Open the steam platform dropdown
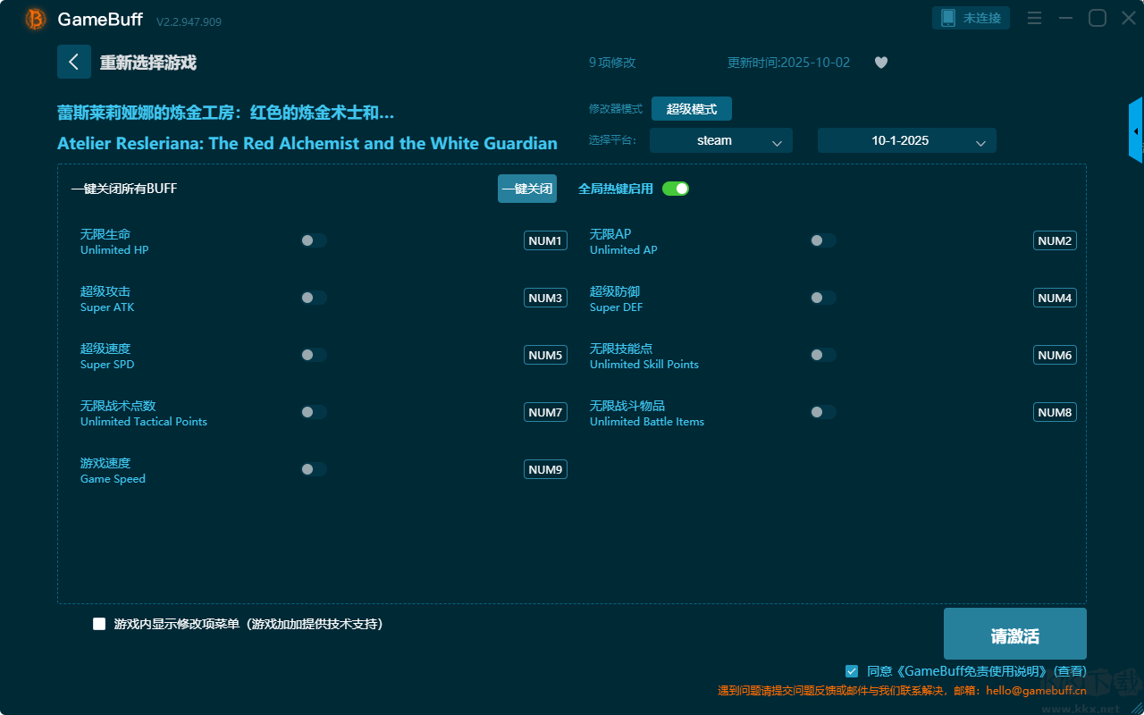Screen dimensions: 1144x715 pyautogui.click(x=720, y=140)
